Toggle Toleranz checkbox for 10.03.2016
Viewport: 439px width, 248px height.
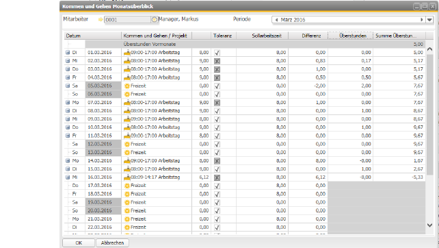[x=217, y=127]
